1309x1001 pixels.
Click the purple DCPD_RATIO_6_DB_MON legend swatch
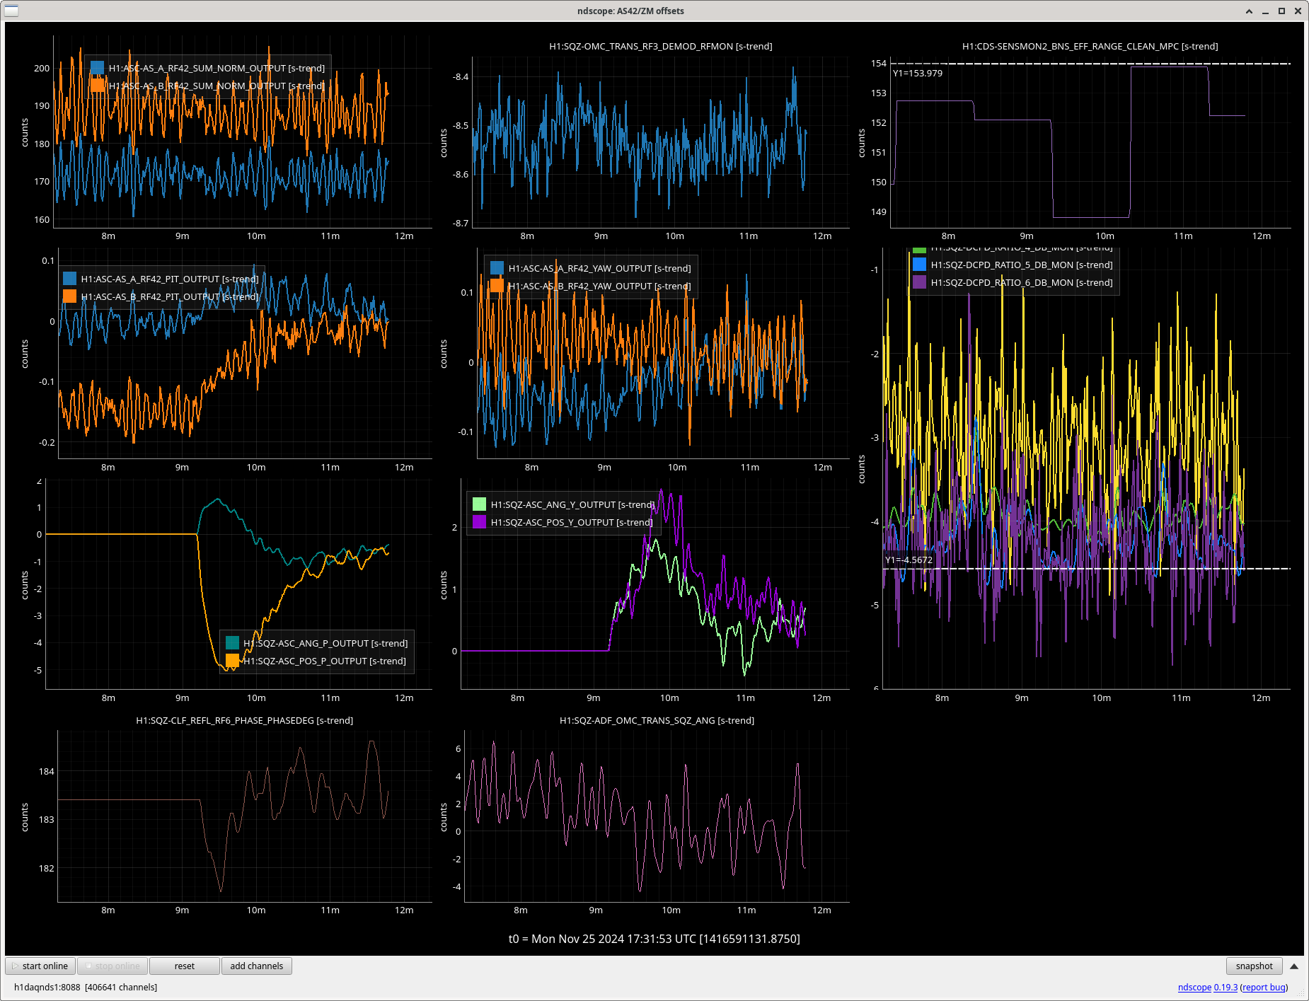tap(919, 282)
